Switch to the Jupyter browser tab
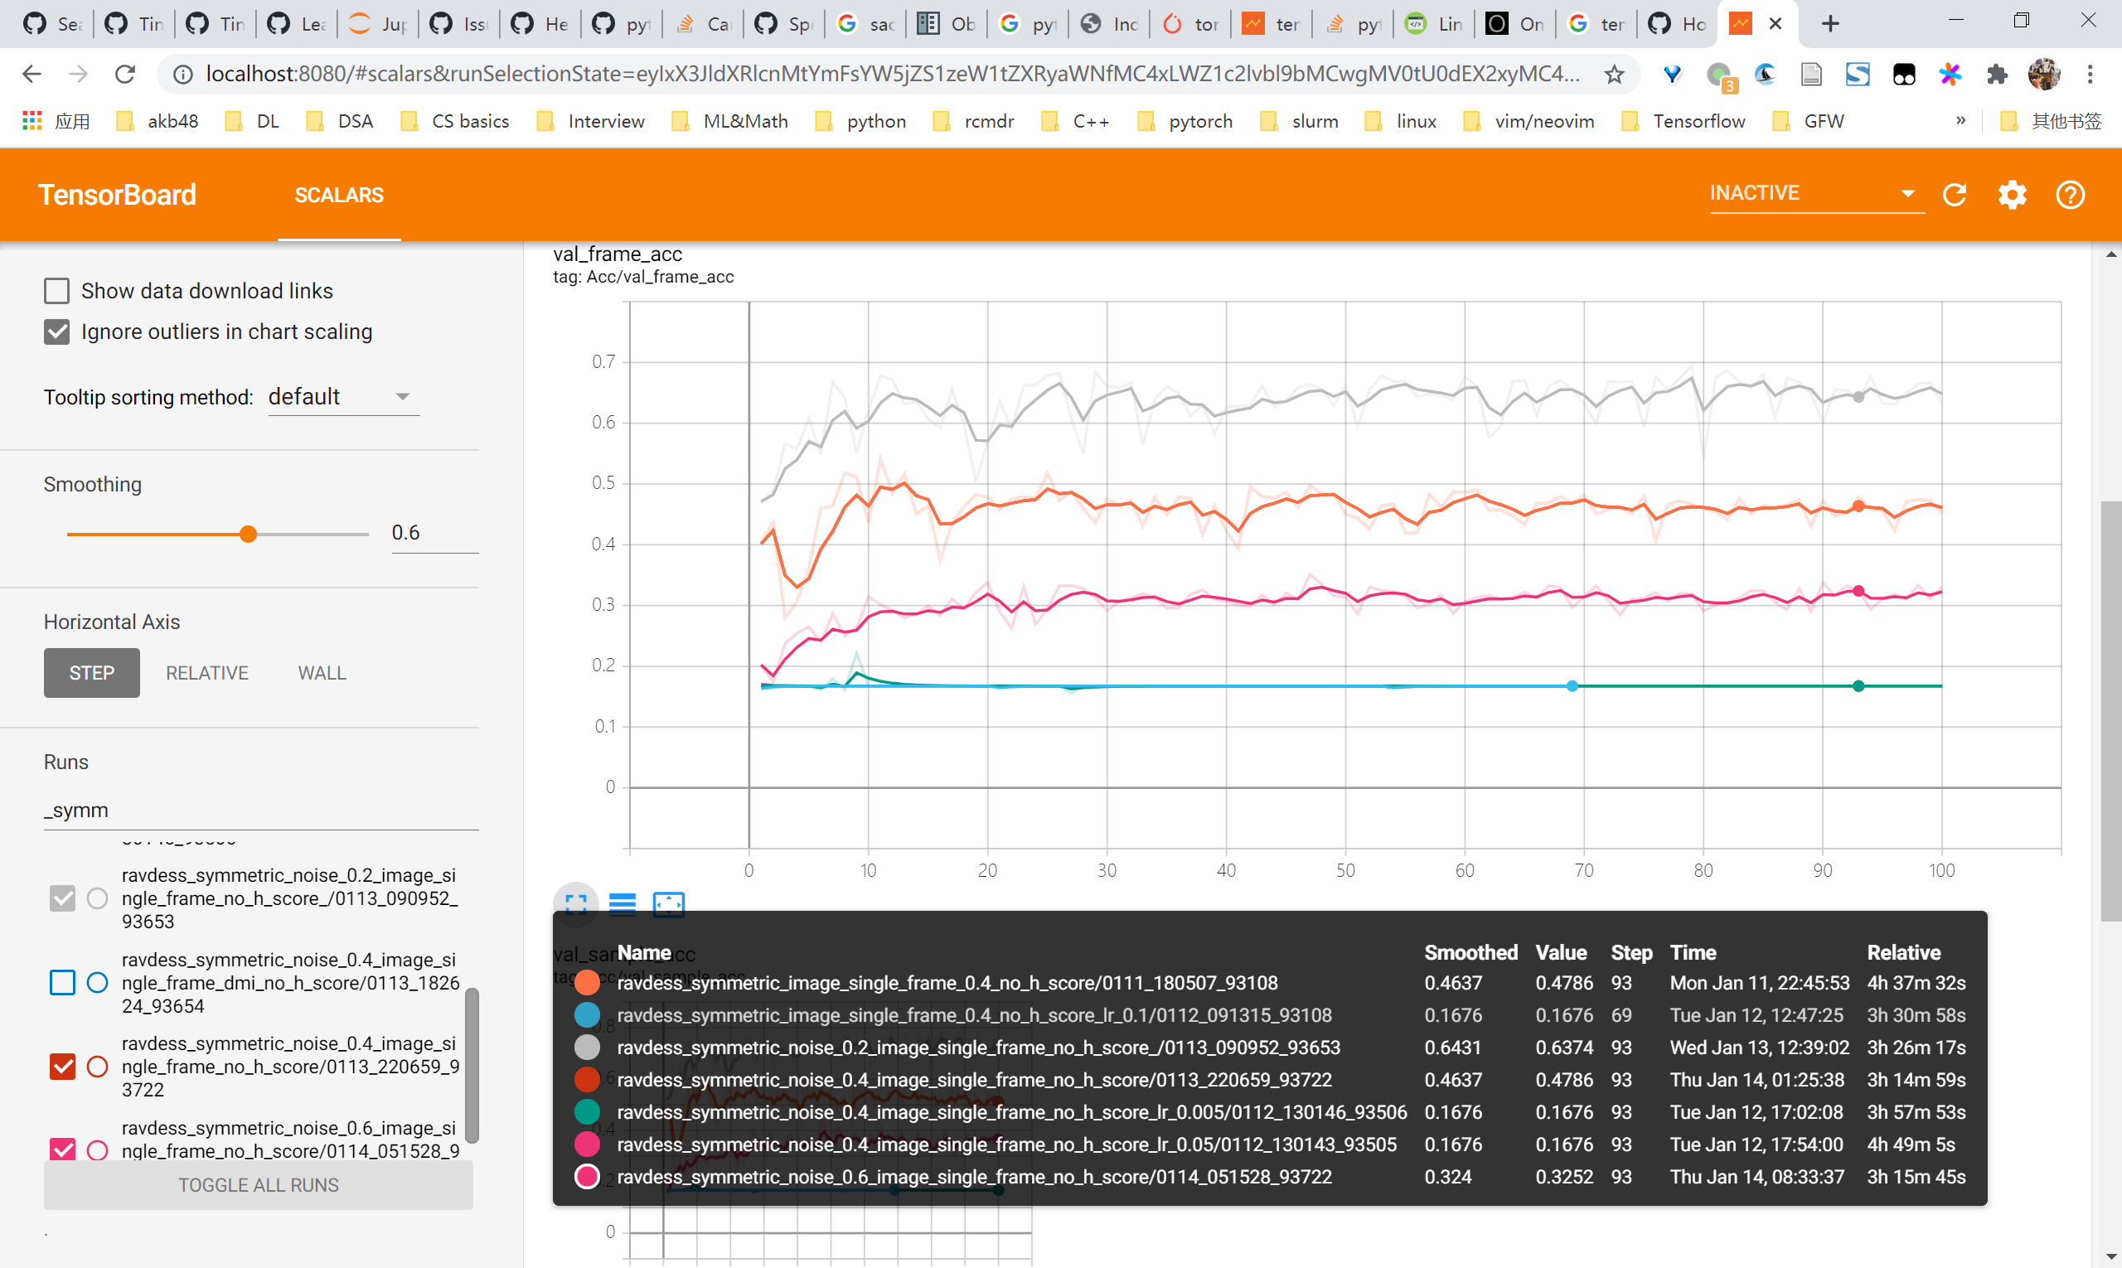The image size is (2122, 1268). point(379,24)
